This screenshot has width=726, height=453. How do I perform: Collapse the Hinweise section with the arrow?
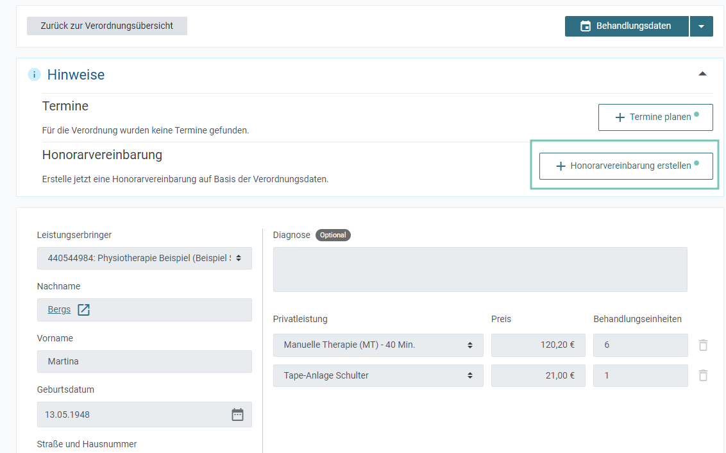702,74
